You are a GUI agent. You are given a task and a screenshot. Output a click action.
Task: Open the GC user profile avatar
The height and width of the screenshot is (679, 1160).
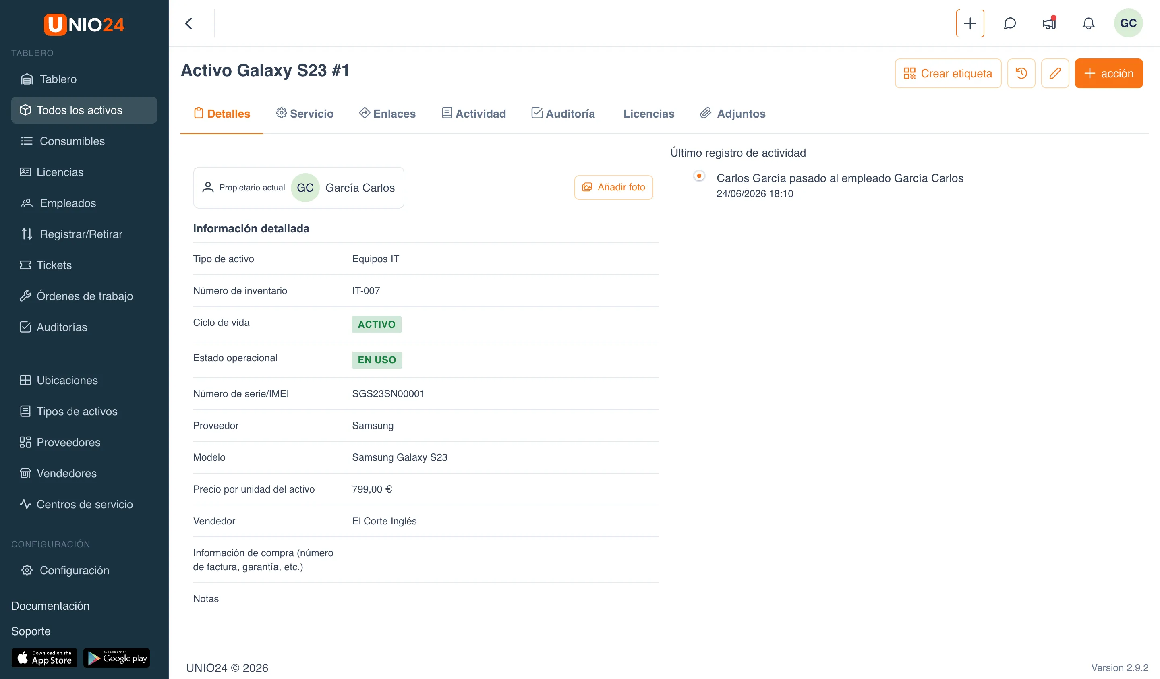(x=1128, y=23)
